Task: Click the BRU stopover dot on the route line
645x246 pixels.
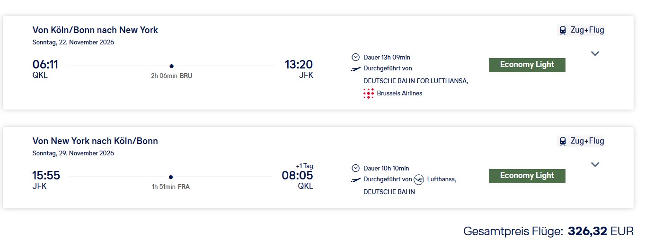Action: coord(171,66)
